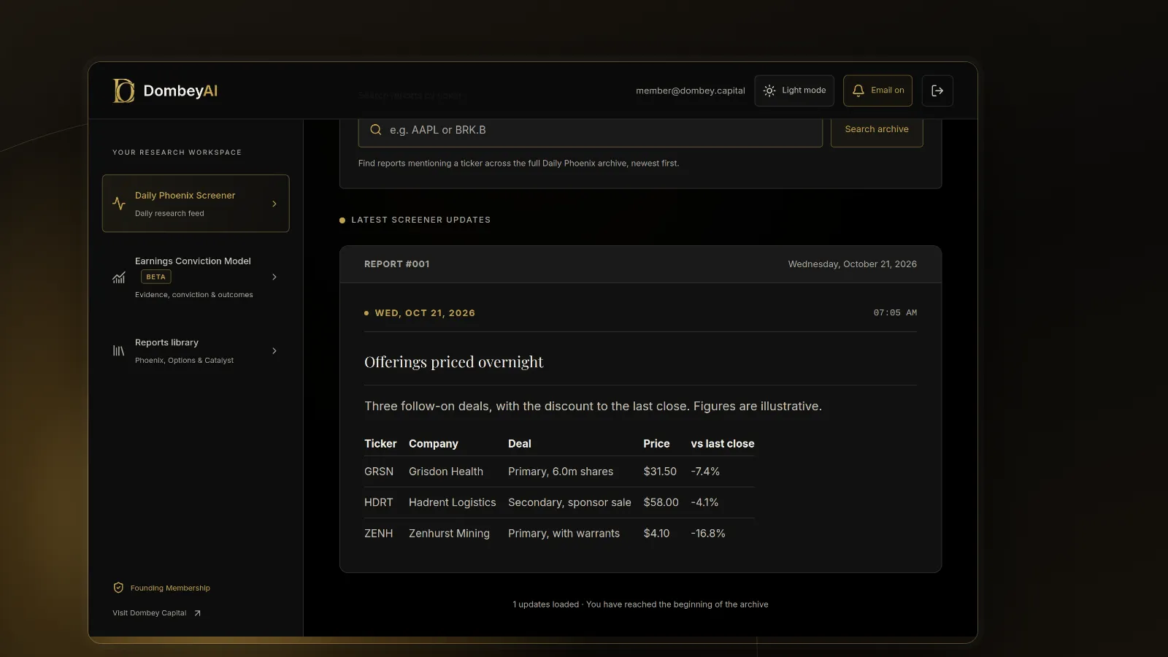Open Earnings Conviction Model workspace item
Image resolution: width=1168 pixels, height=657 pixels.
pyautogui.click(x=196, y=277)
